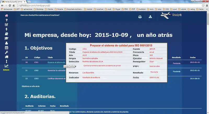Click the ID cell '20'

pos(26,62)
